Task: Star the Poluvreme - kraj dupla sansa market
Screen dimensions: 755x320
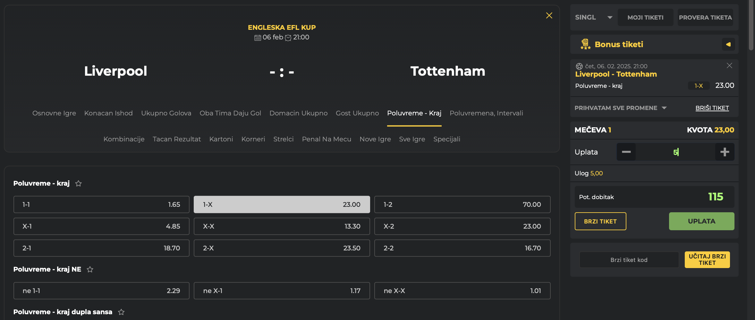Action: point(121,312)
